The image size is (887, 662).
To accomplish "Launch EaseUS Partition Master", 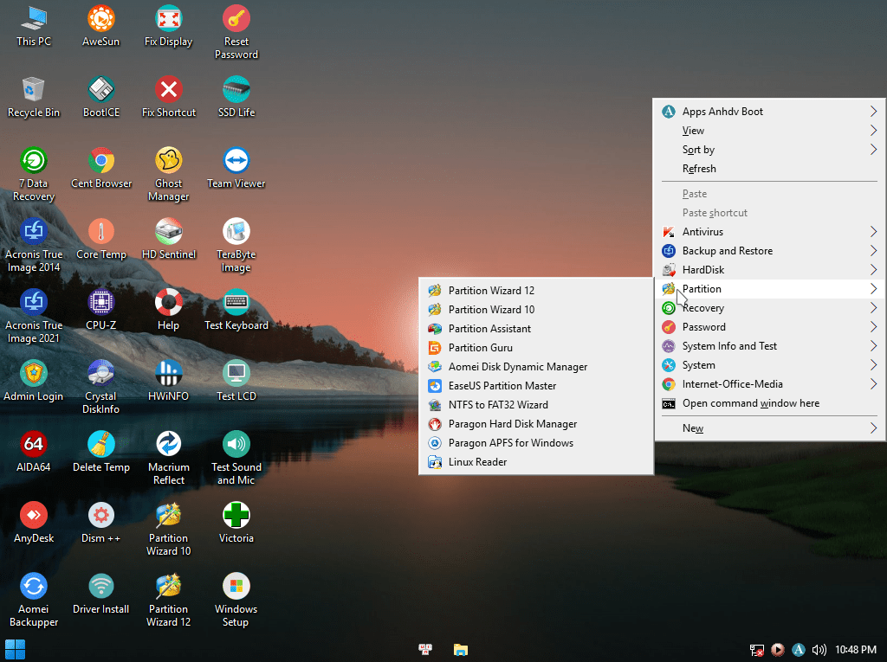I will [x=536, y=386].
